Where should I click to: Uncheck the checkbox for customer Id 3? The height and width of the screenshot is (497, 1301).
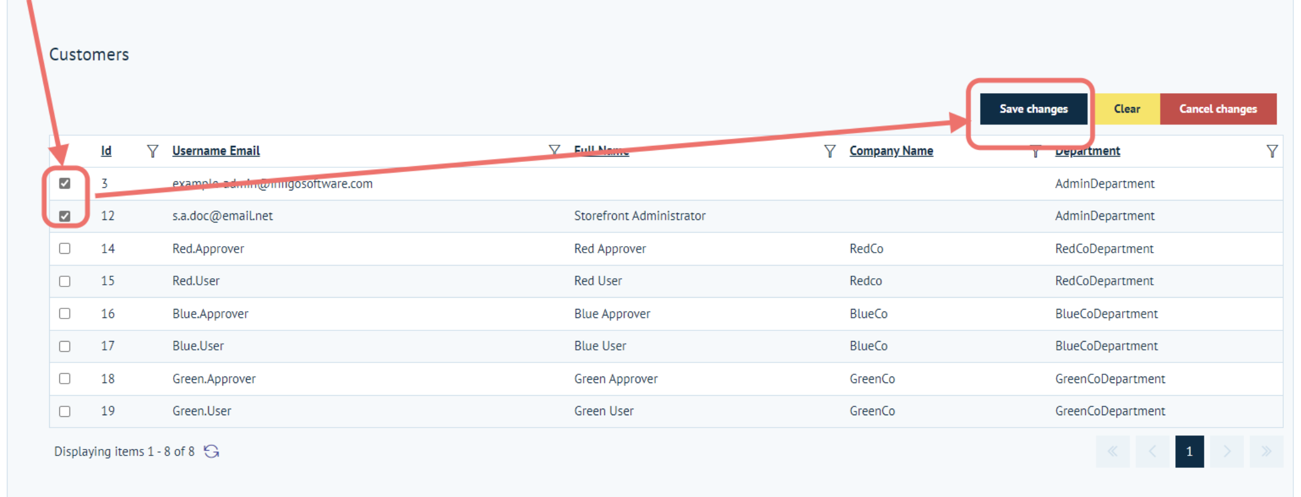click(x=65, y=183)
